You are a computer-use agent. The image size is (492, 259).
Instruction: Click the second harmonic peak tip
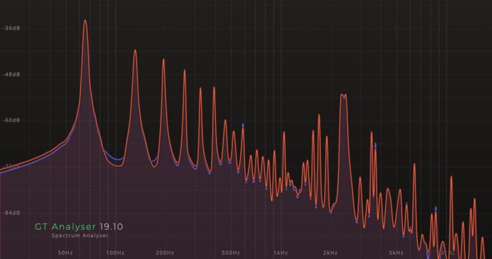point(135,50)
